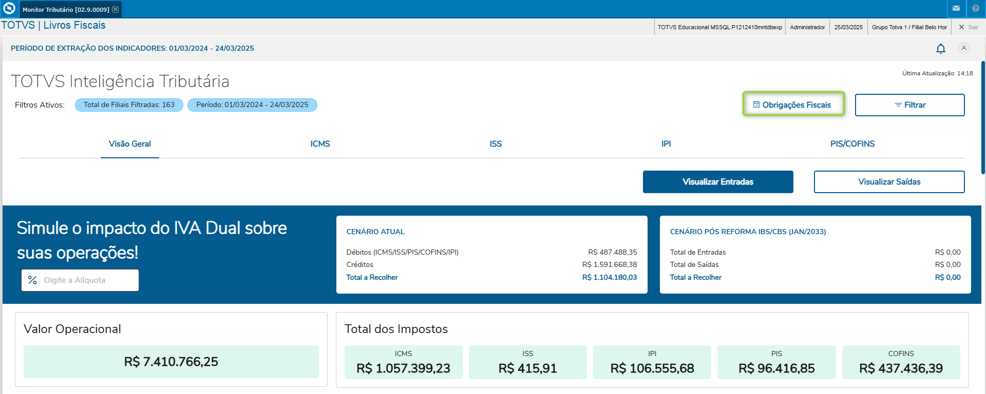Click the percent icon in the aliquot field
The height and width of the screenshot is (394, 986).
tap(32, 280)
